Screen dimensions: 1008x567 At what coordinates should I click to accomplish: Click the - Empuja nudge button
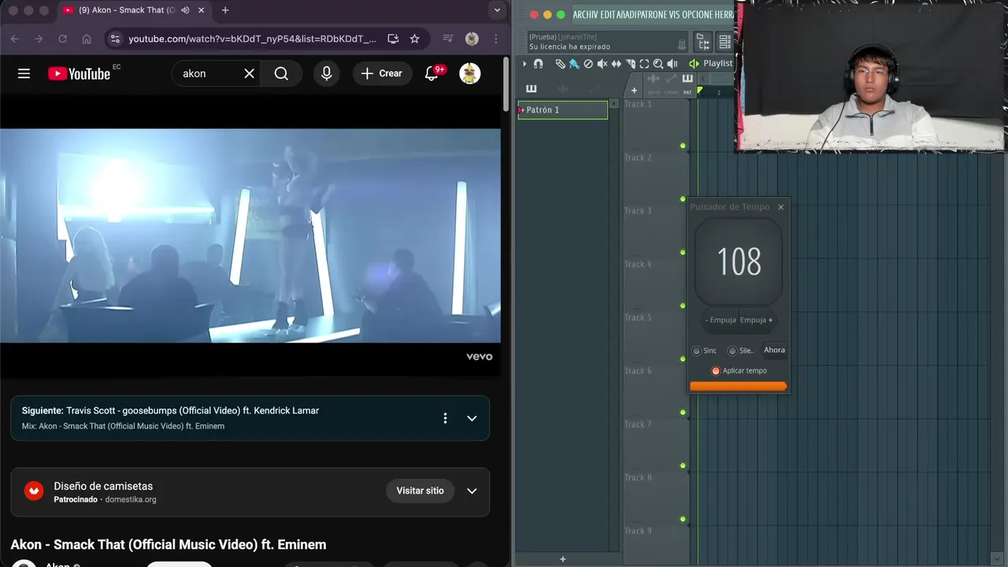click(721, 320)
